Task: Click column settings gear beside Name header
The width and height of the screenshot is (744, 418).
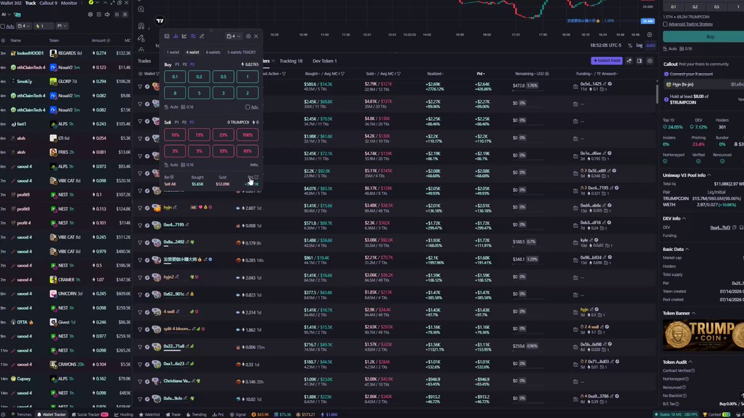Action: click(4, 40)
